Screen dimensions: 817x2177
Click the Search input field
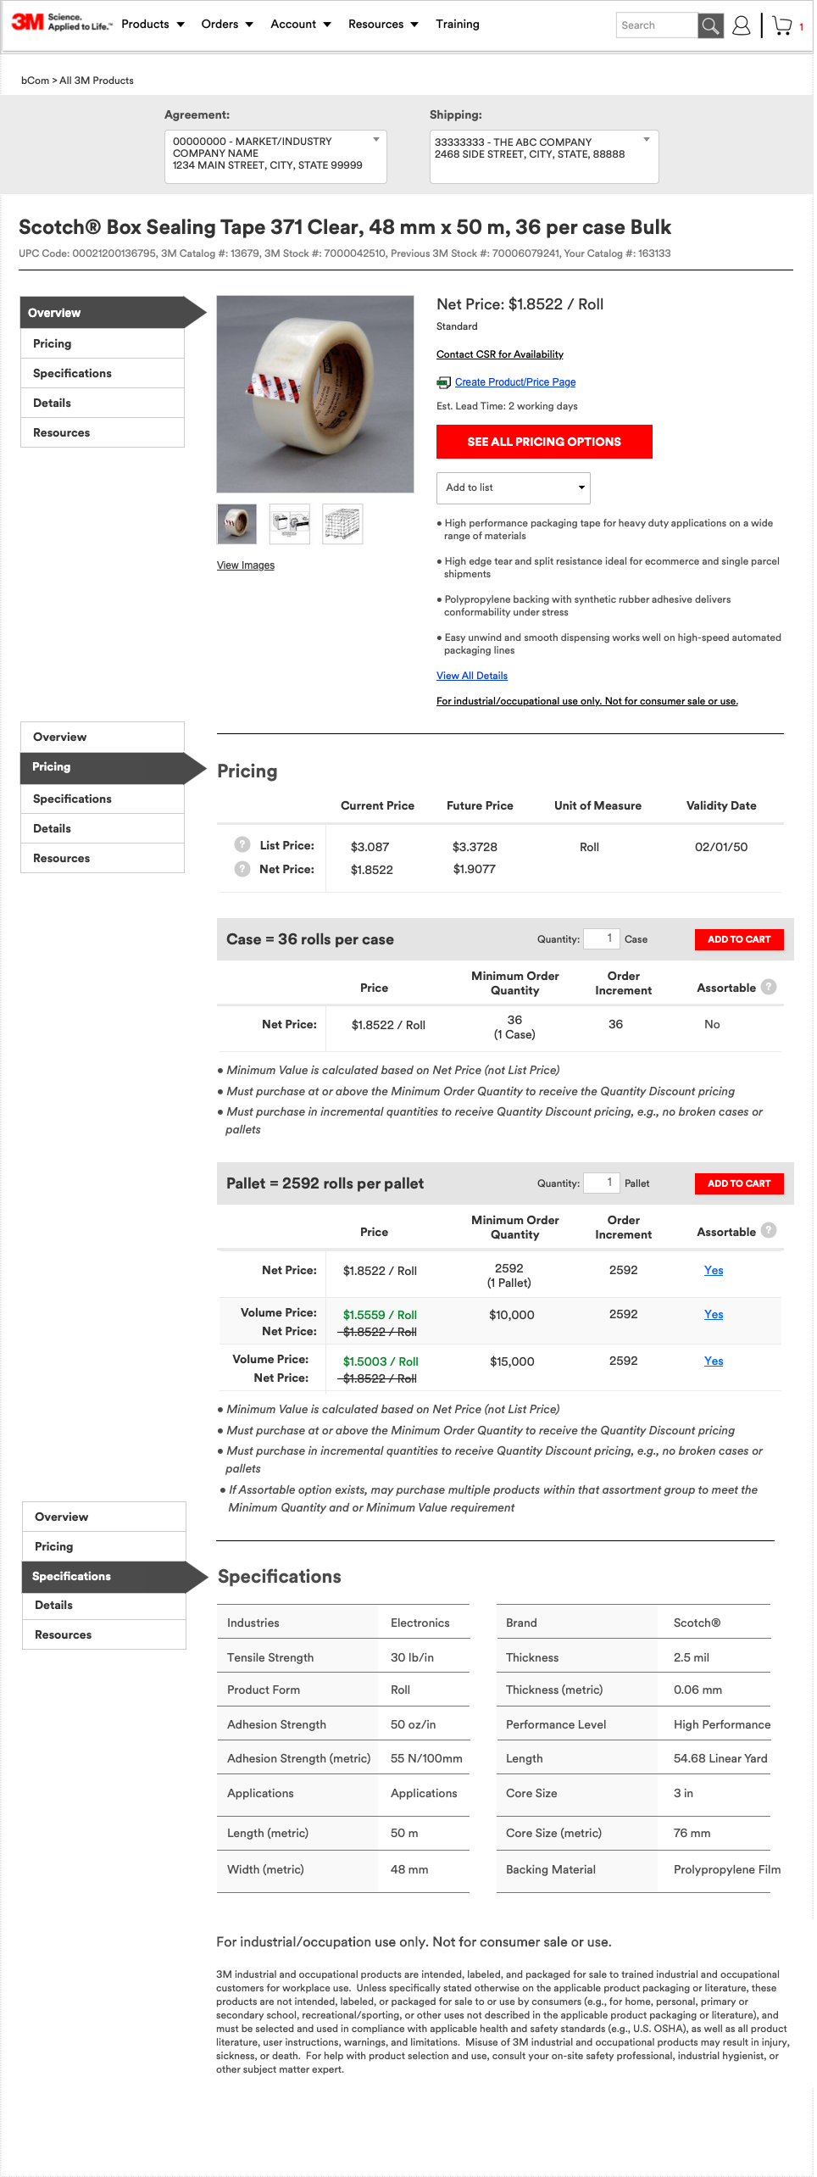pos(657,25)
